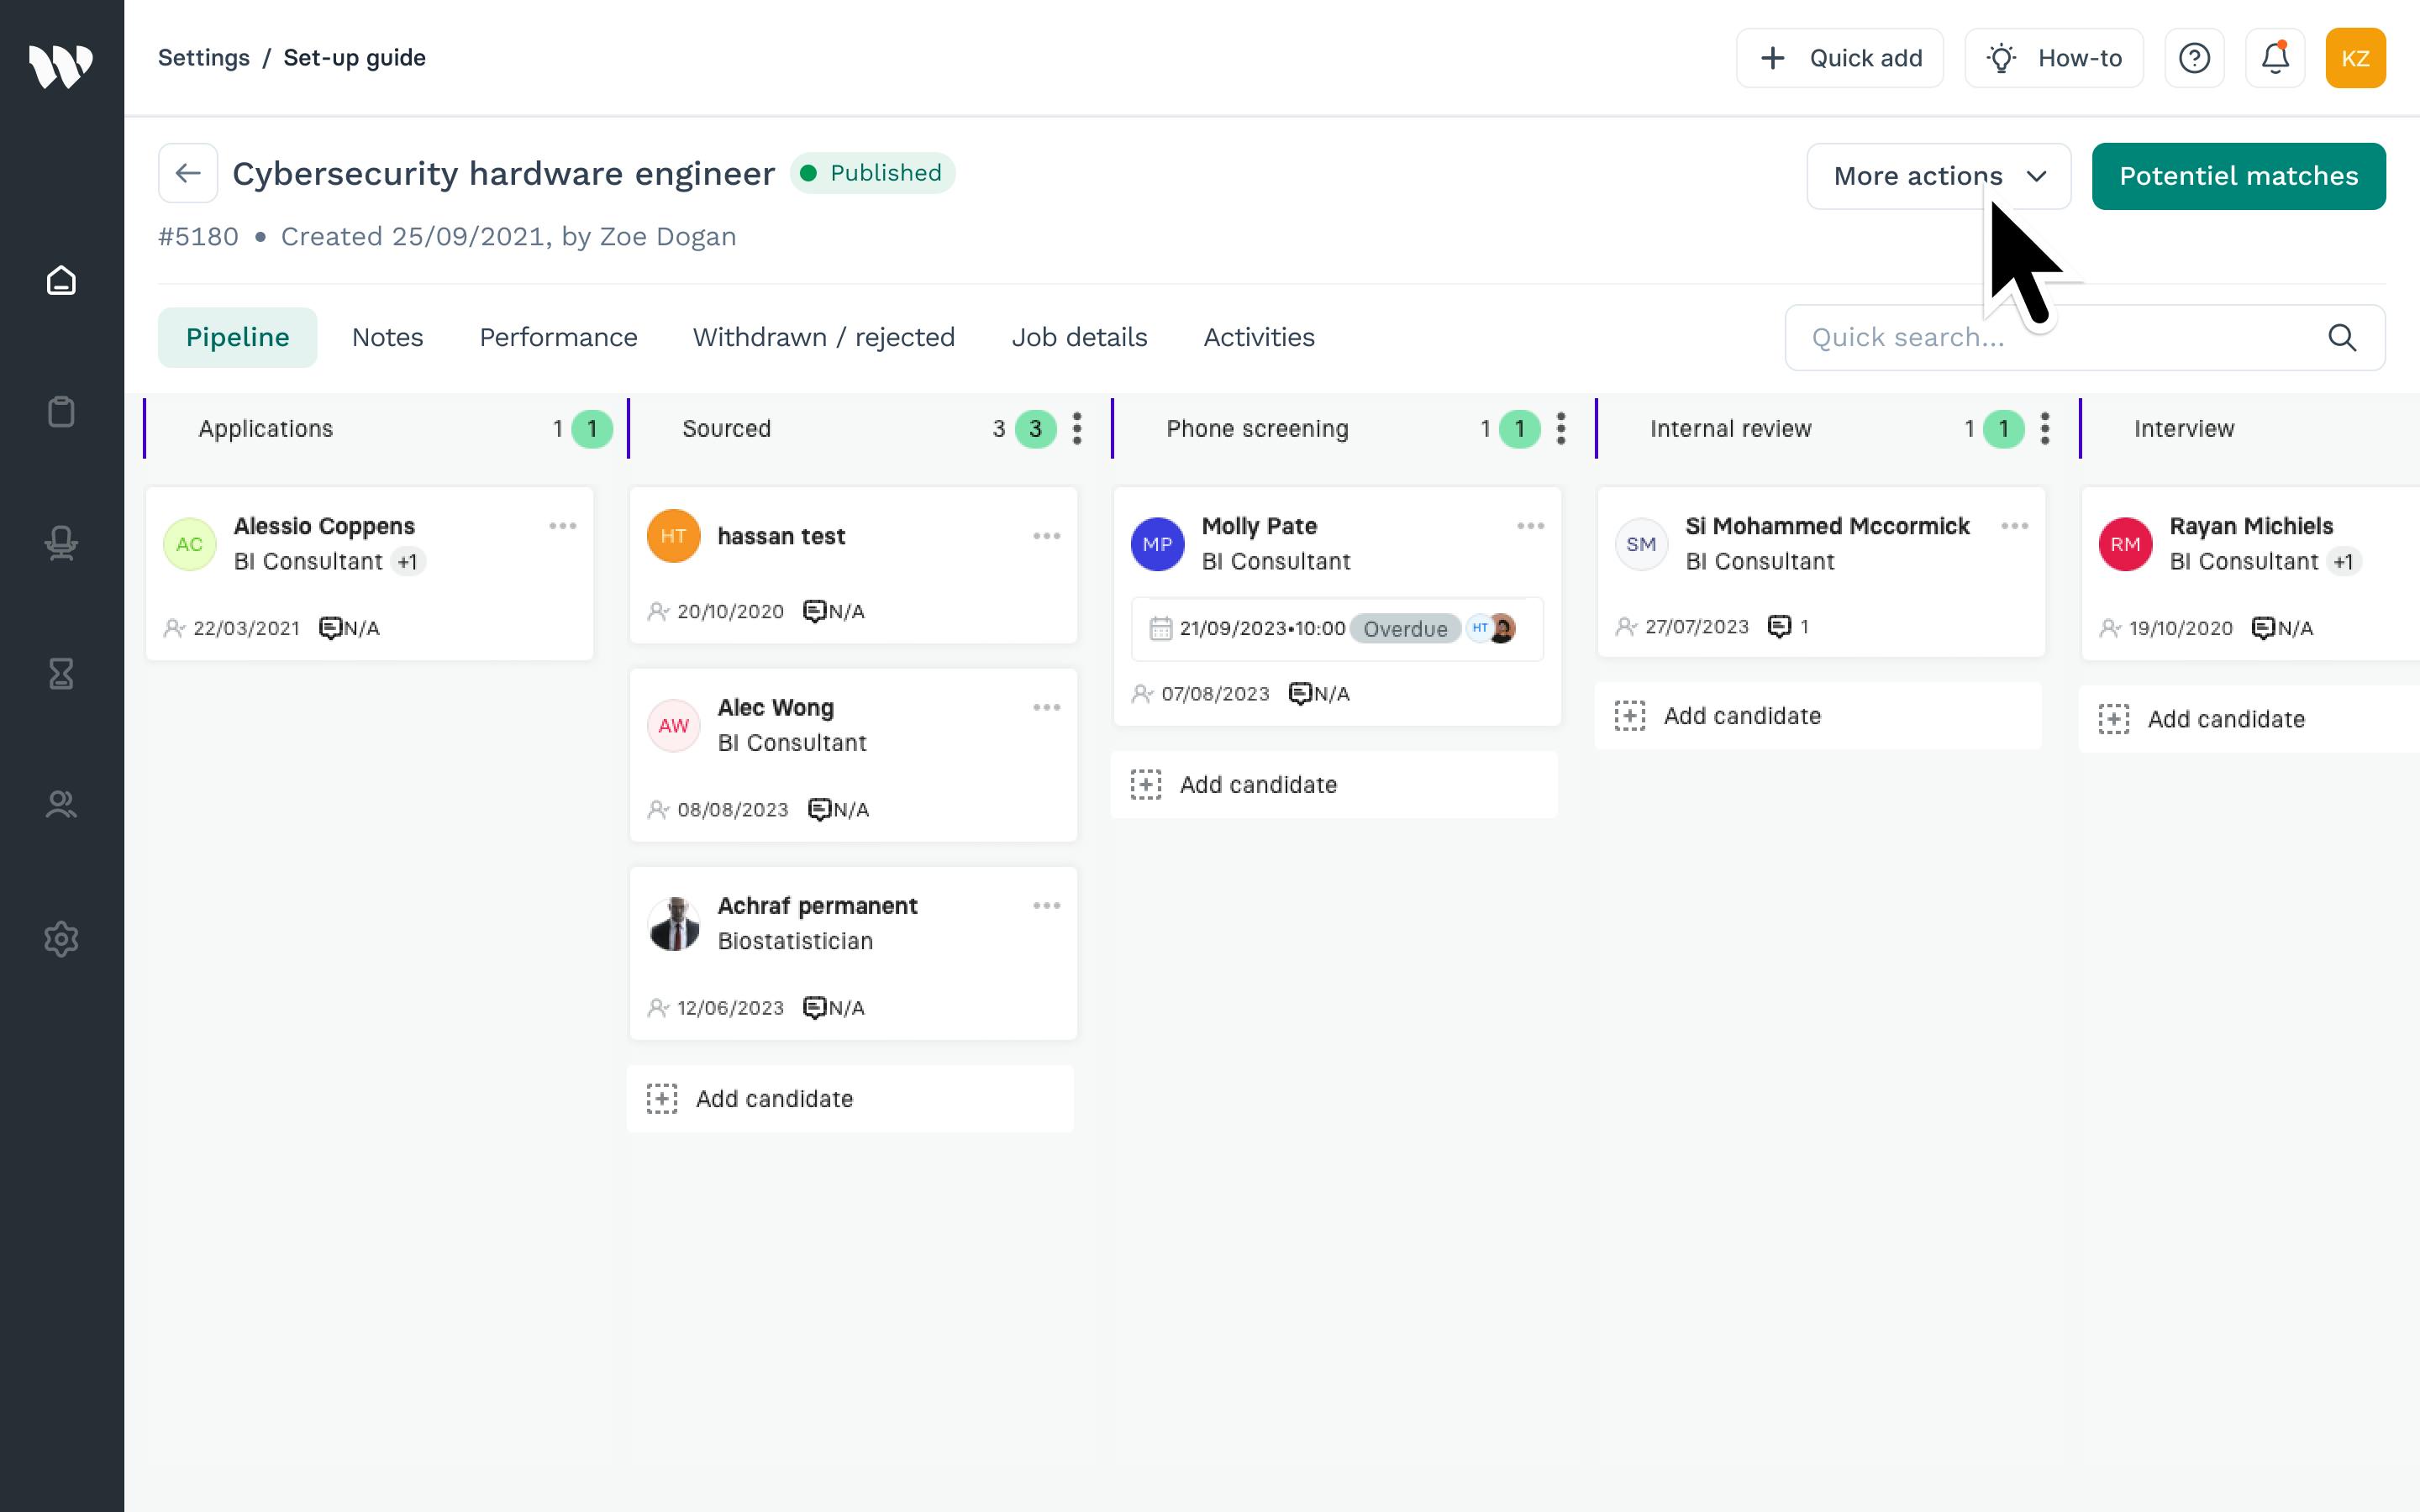Switch to the Performance tab
The width and height of the screenshot is (2420, 1512).
tap(558, 338)
